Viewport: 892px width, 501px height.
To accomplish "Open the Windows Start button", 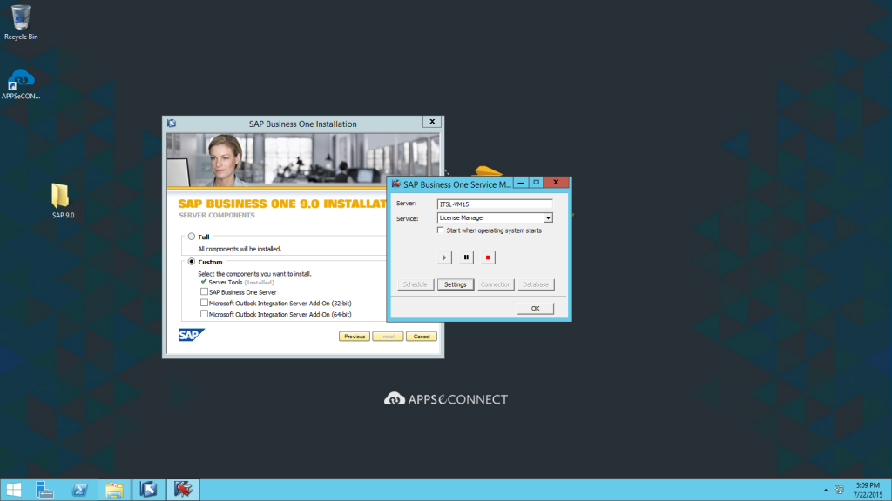I will pyautogui.click(x=14, y=490).
